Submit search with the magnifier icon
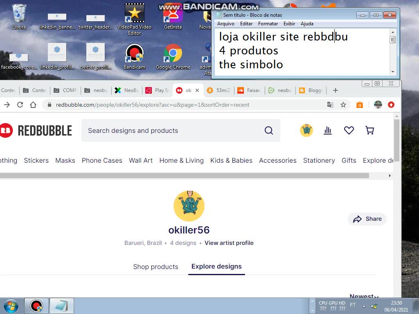 coord(269,130)
